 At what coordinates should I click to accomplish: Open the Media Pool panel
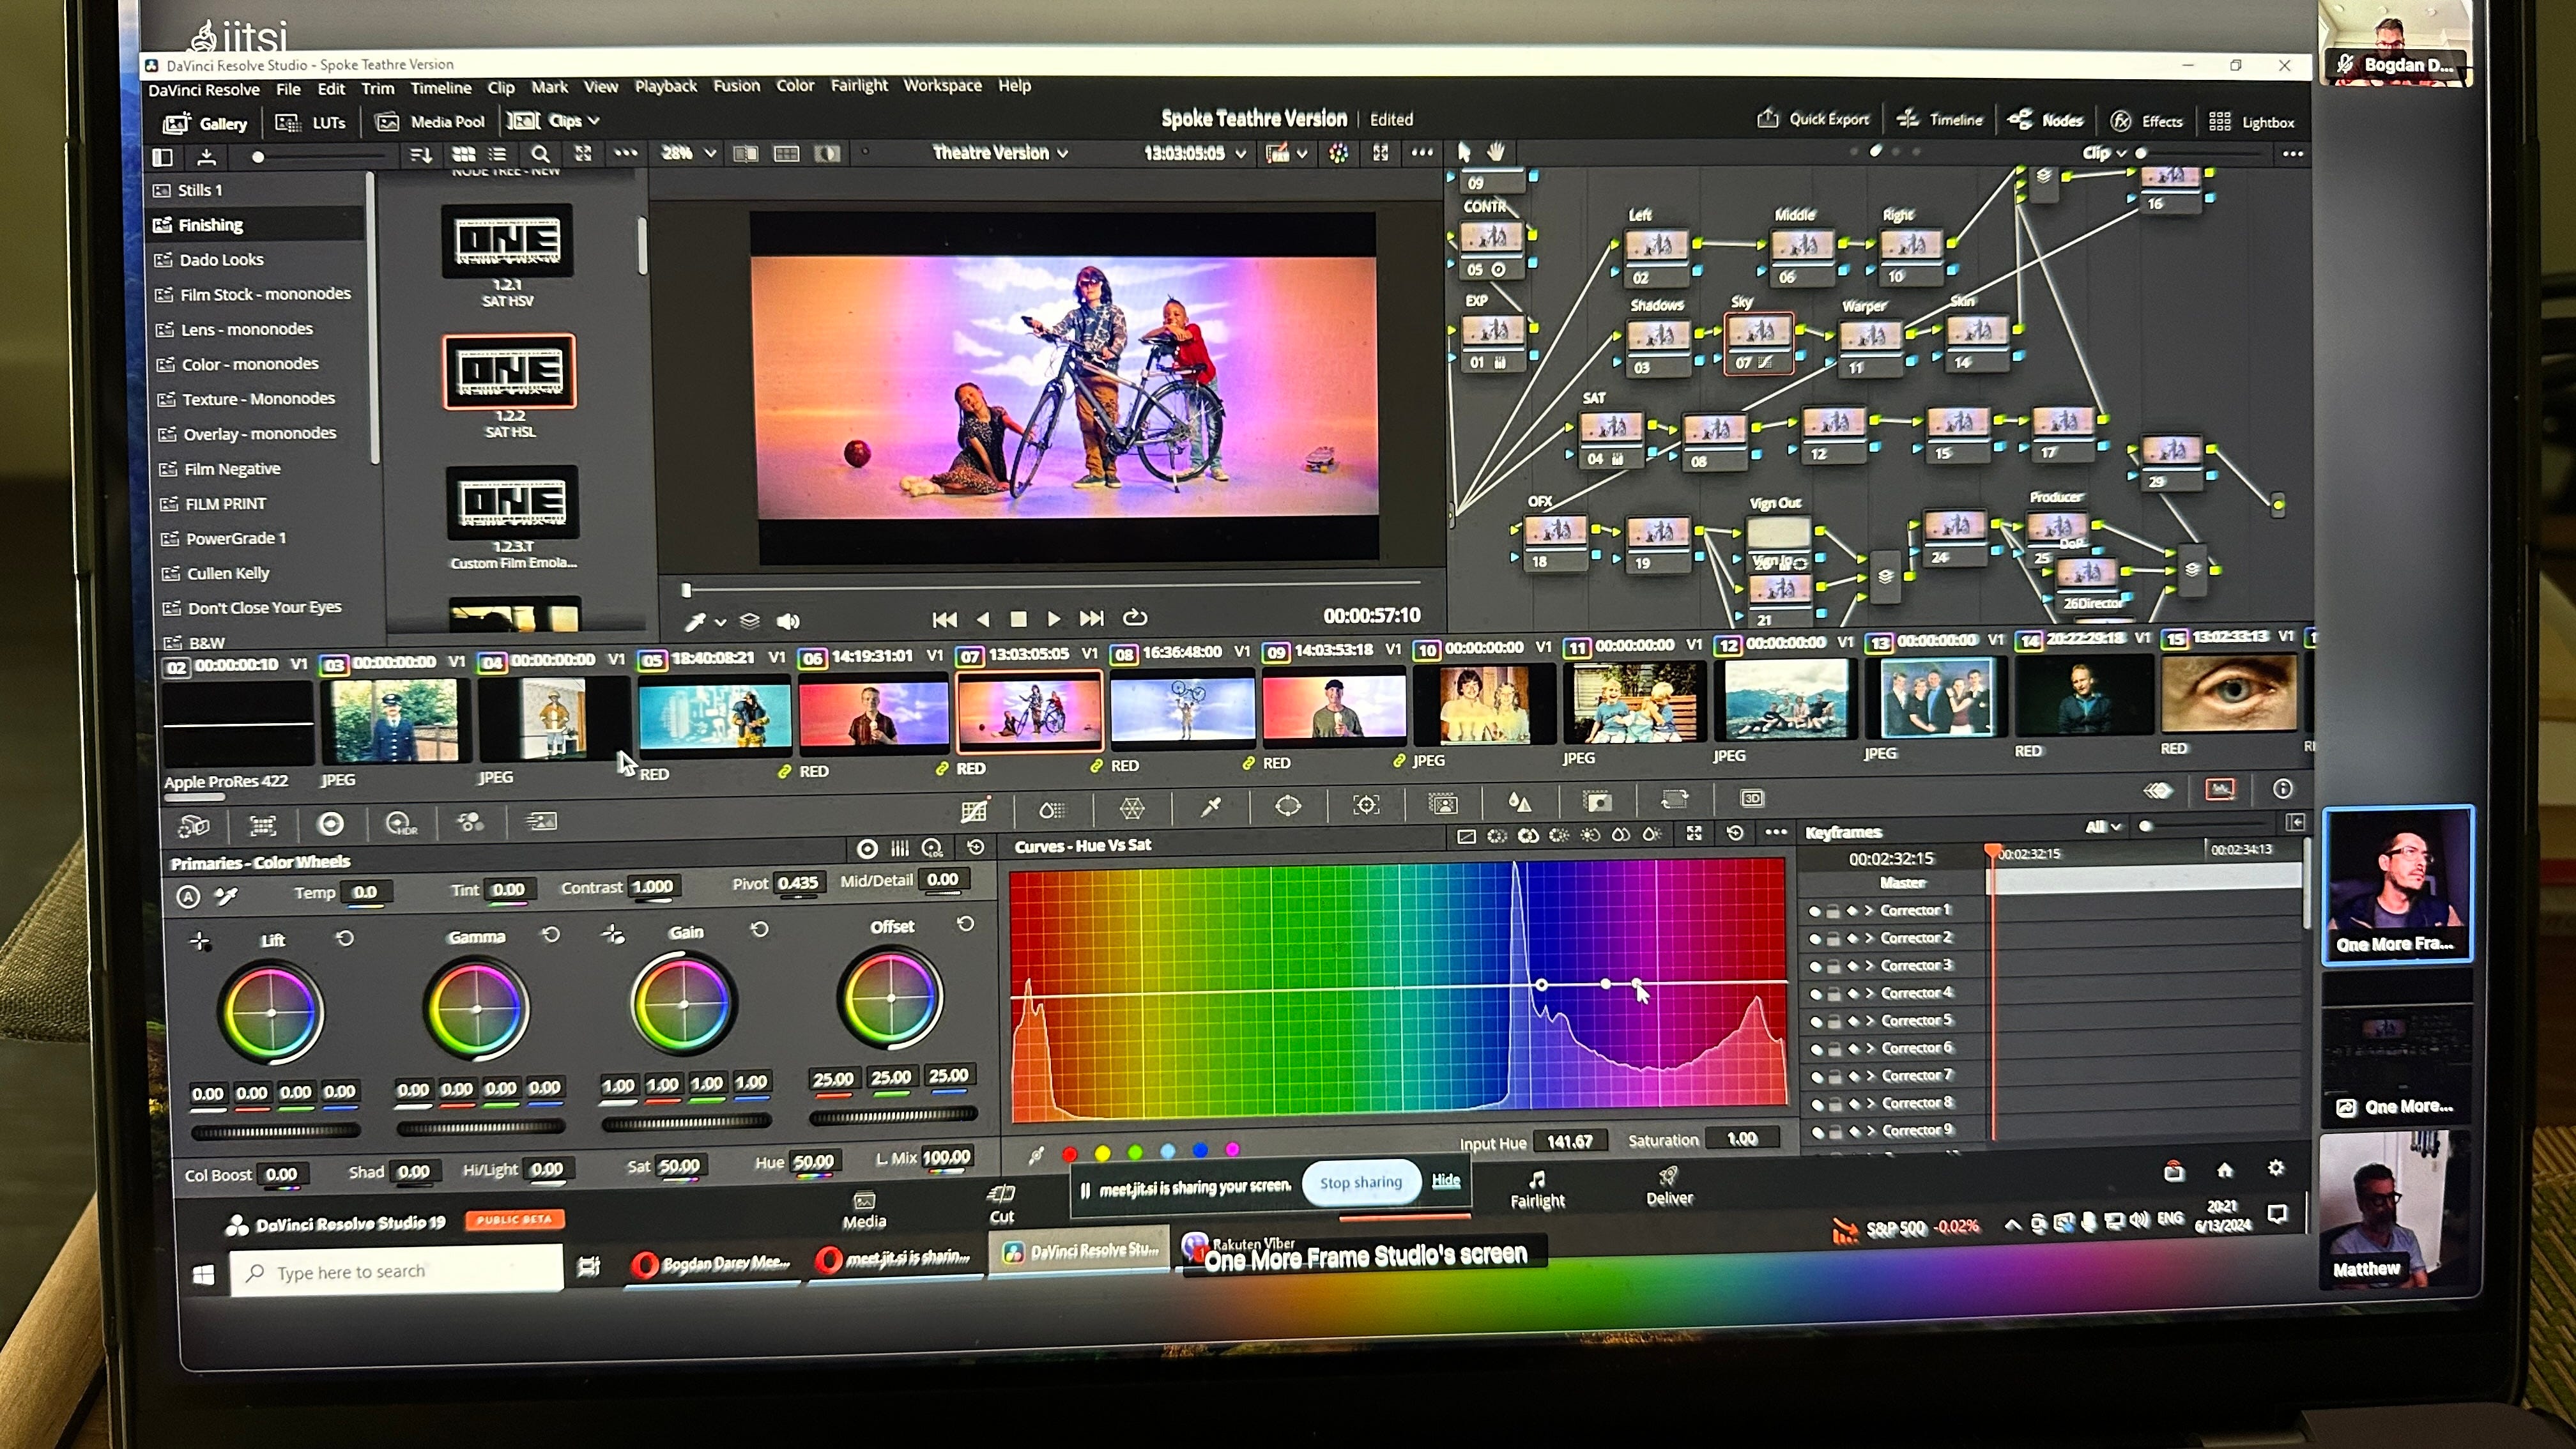430,122
